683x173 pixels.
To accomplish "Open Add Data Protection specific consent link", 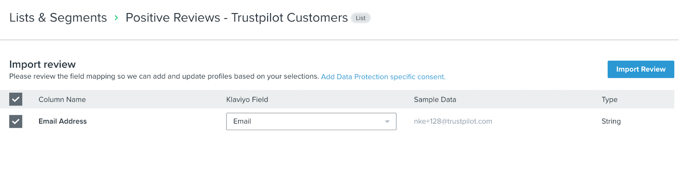I will click(383, 77).
